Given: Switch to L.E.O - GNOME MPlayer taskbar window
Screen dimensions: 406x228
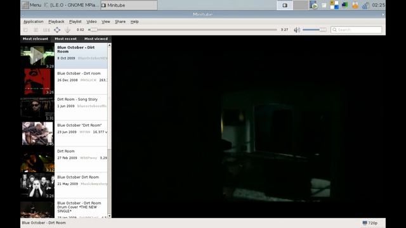Looking at the screenshot, I should tap(72, 5).
